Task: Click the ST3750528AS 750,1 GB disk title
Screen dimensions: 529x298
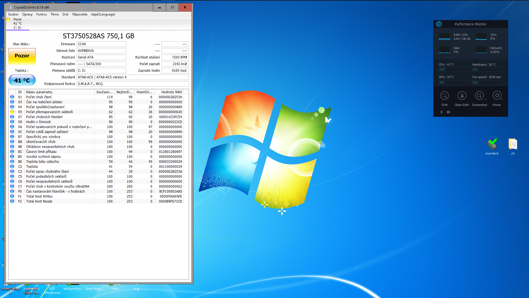Action: 98,36
